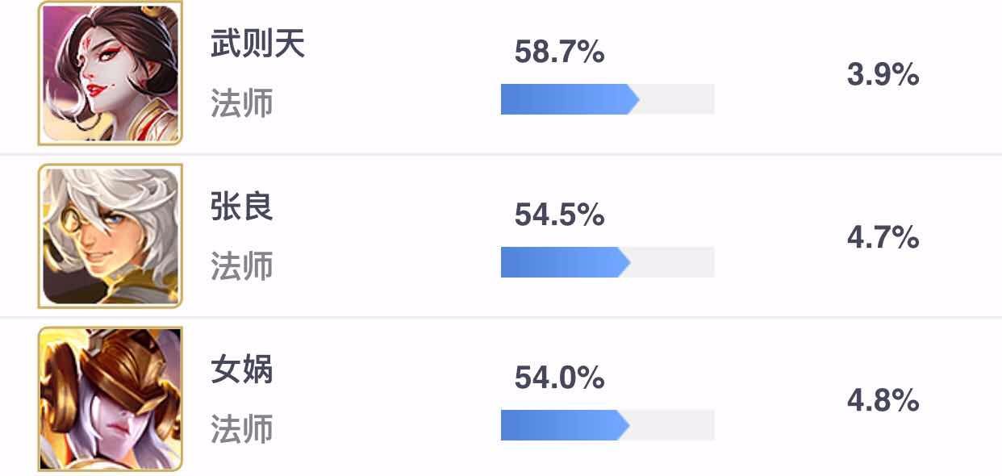Tap the 张良 hero avatar
Image resolution: width=1002 pixels, height=476 pixels.
point(110,236)
